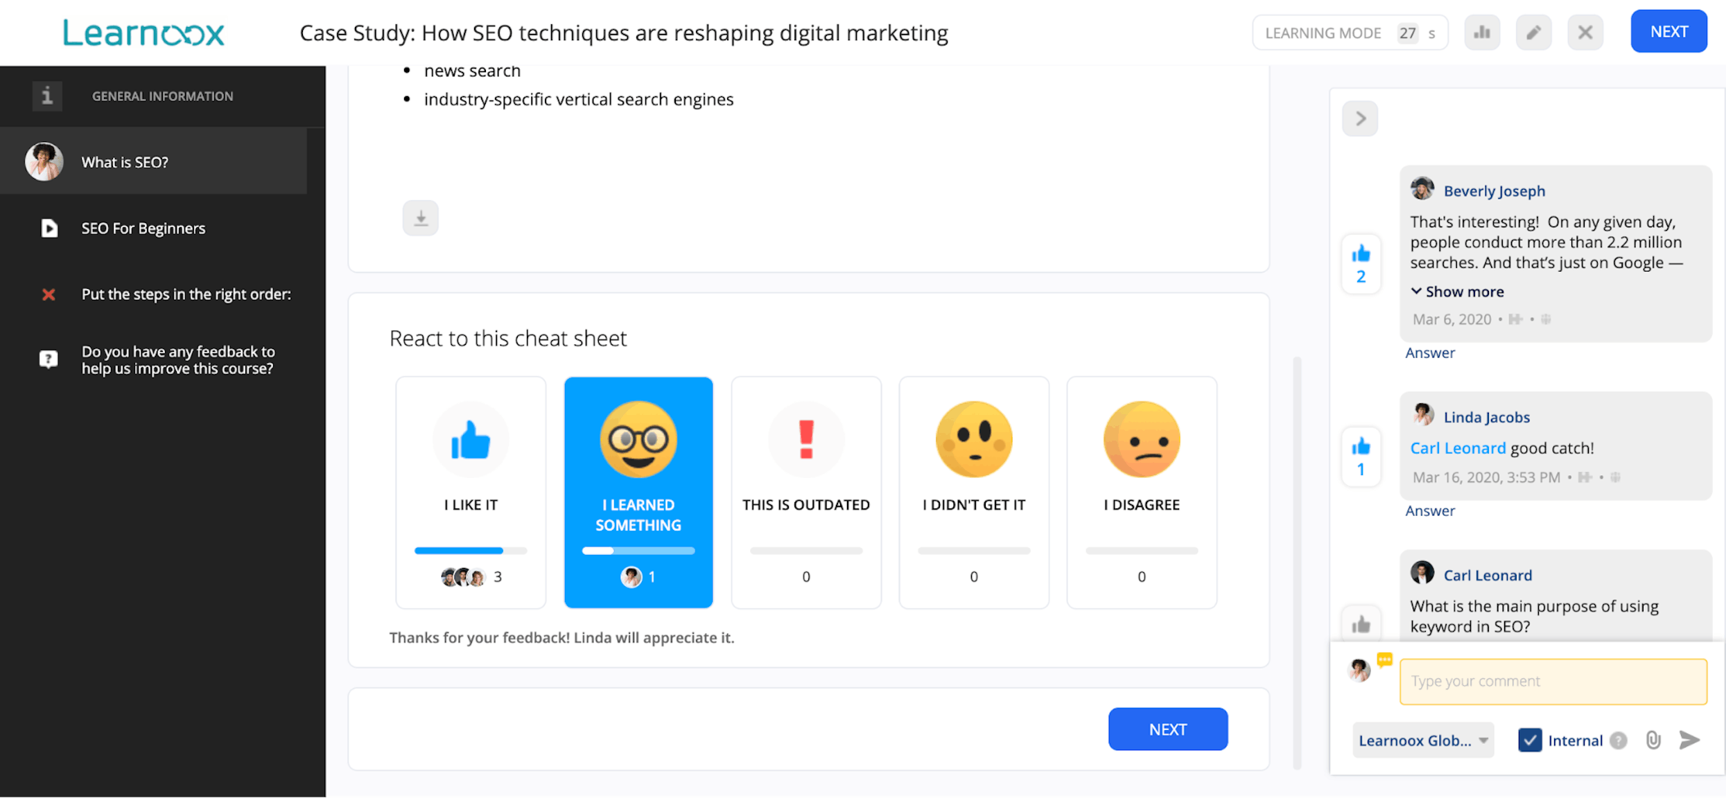Uncheck the Internal checkbox
The height and width of the screenshot is (798, 1726).
pos(1529,740)
